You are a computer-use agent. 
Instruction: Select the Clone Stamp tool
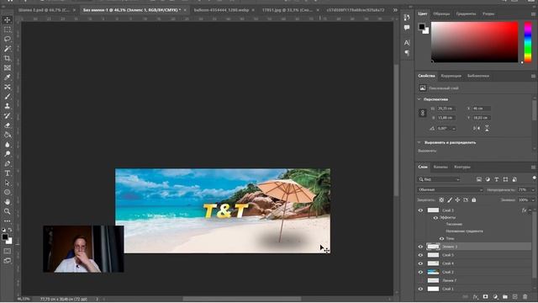click(x=8, y=106)
